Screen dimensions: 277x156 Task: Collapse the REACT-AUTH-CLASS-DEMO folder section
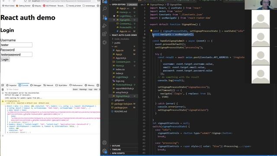coord(123,35)
